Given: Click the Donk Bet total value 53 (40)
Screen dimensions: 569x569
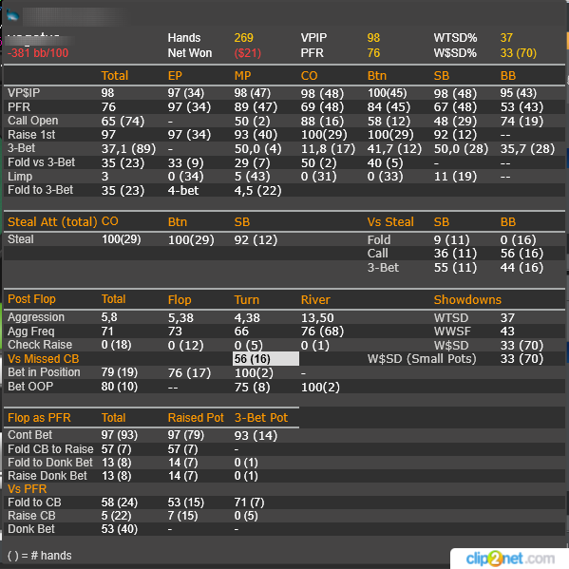Looking at the screenshot, I should point(120,529).
